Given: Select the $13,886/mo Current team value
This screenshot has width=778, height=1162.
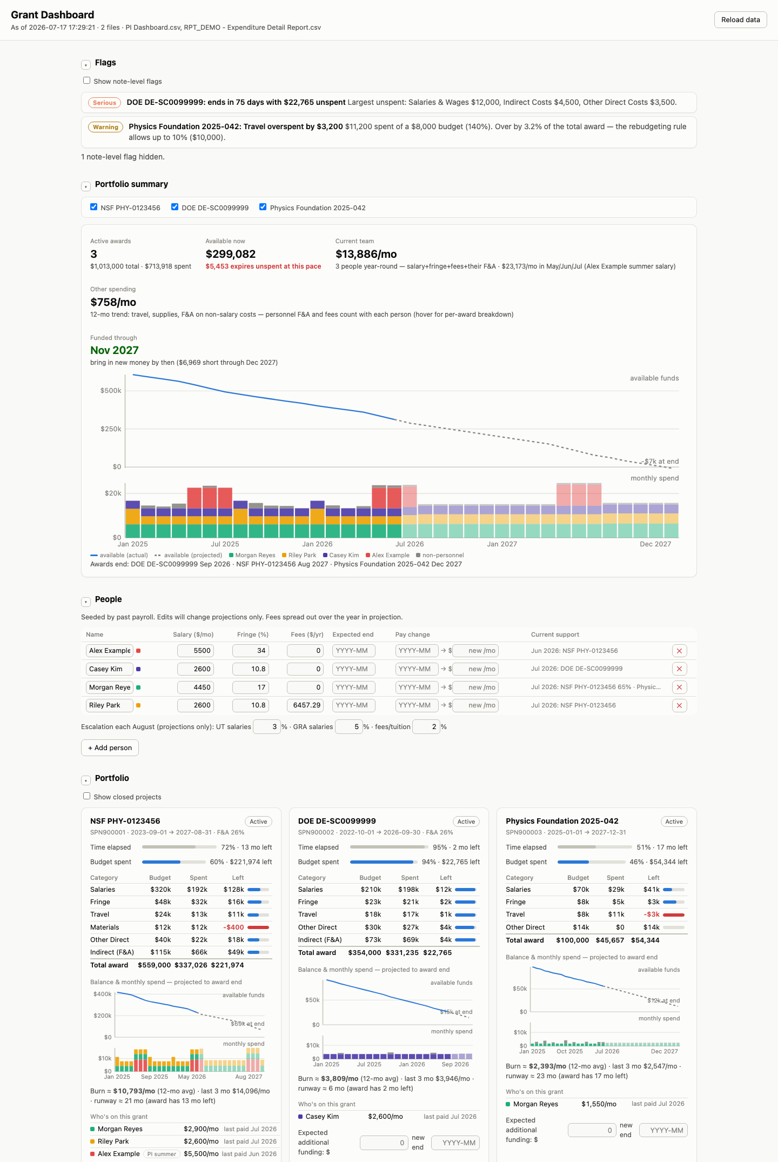Looking at the screenshot, I should tap(366, 254).
